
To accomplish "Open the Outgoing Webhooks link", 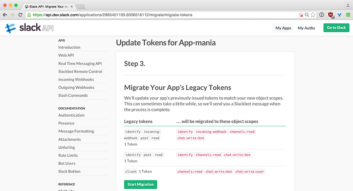I will pyautogui.click(x=76, y=87).
